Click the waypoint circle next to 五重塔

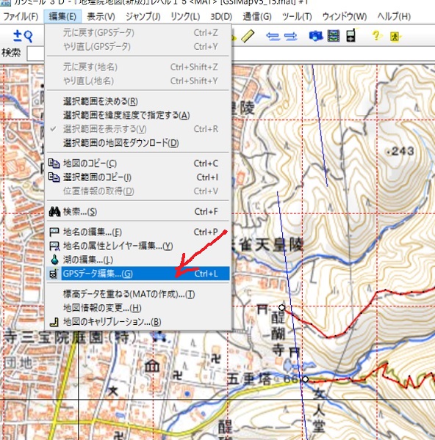(305, 379)
